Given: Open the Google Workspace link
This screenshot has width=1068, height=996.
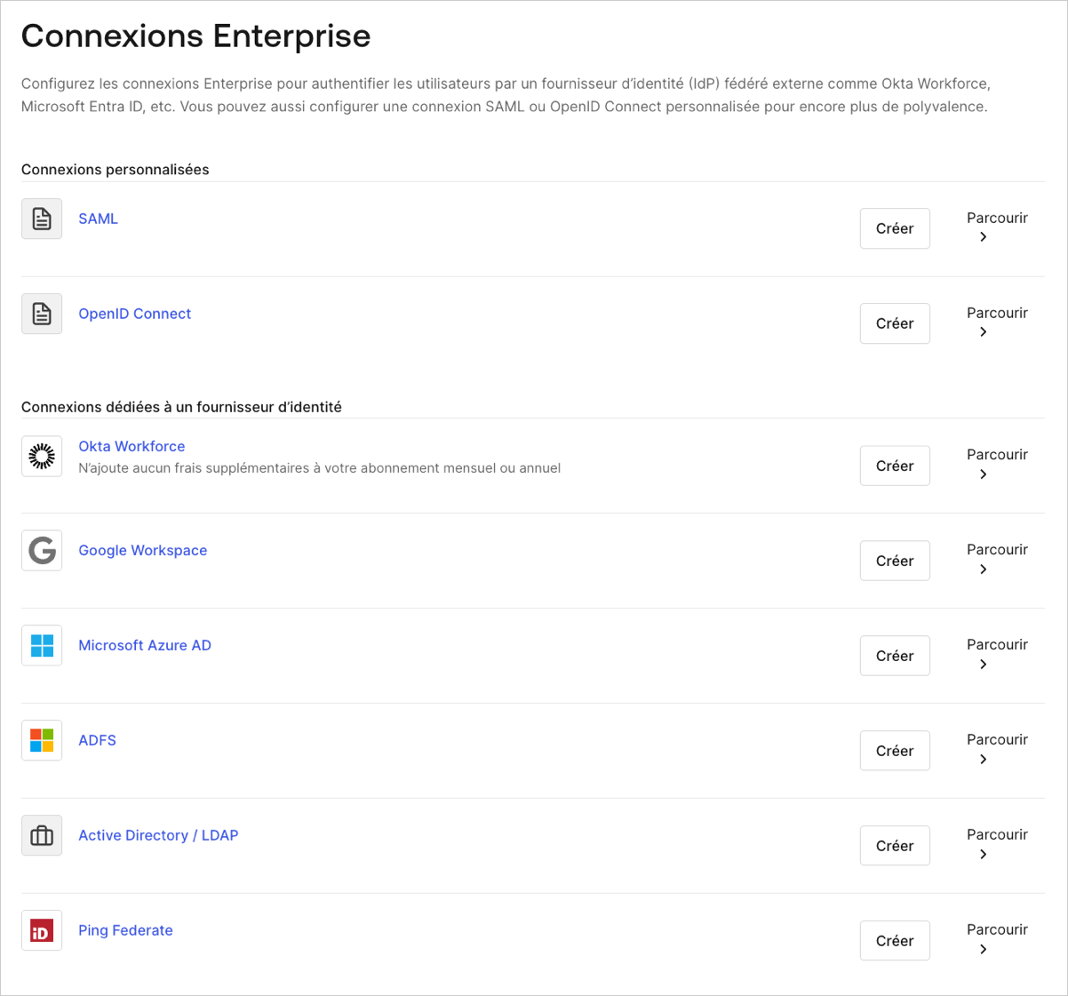Looking at the screenshot, I should pos(142,551).
